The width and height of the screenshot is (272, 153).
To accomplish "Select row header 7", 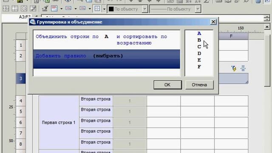I will tap(21, 133).
